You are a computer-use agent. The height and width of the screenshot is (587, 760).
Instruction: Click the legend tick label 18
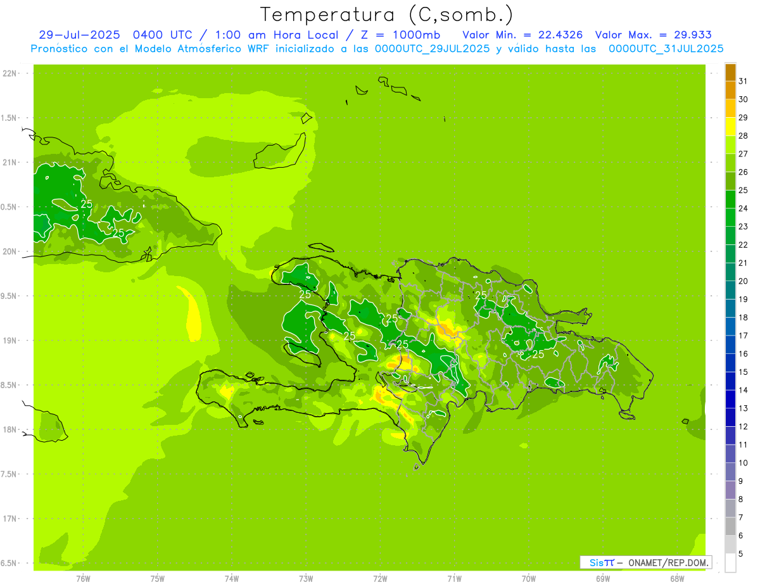[x=743, y=317]
